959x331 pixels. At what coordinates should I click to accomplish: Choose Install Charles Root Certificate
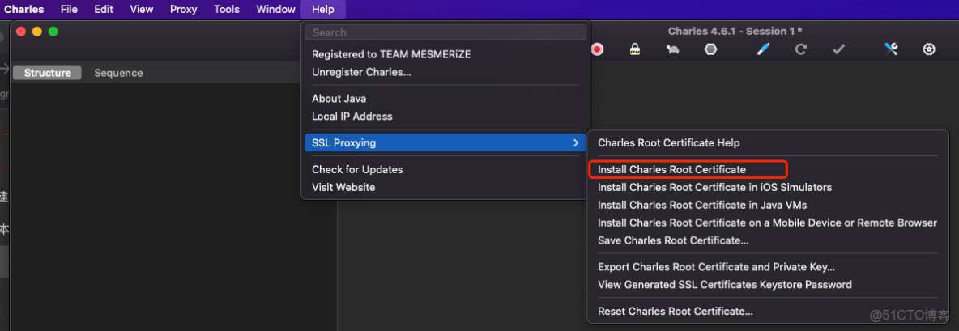[671, 170]
